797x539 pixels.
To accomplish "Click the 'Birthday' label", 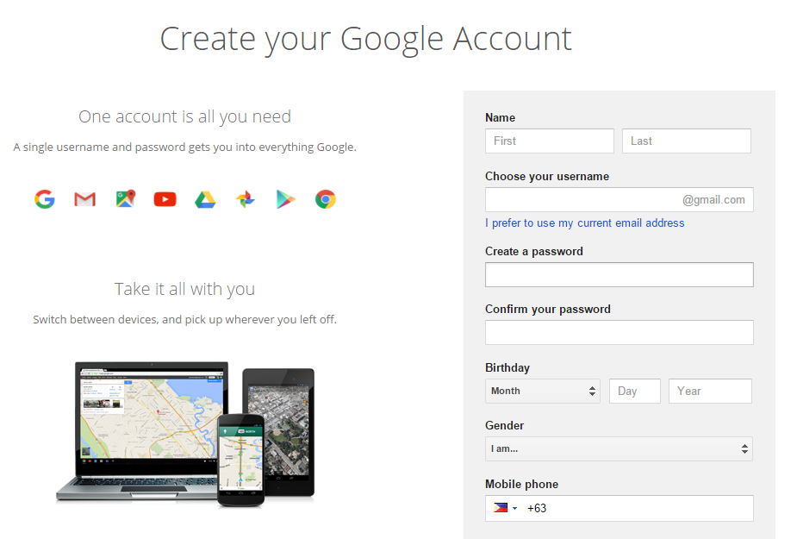I will coord(507,367).
